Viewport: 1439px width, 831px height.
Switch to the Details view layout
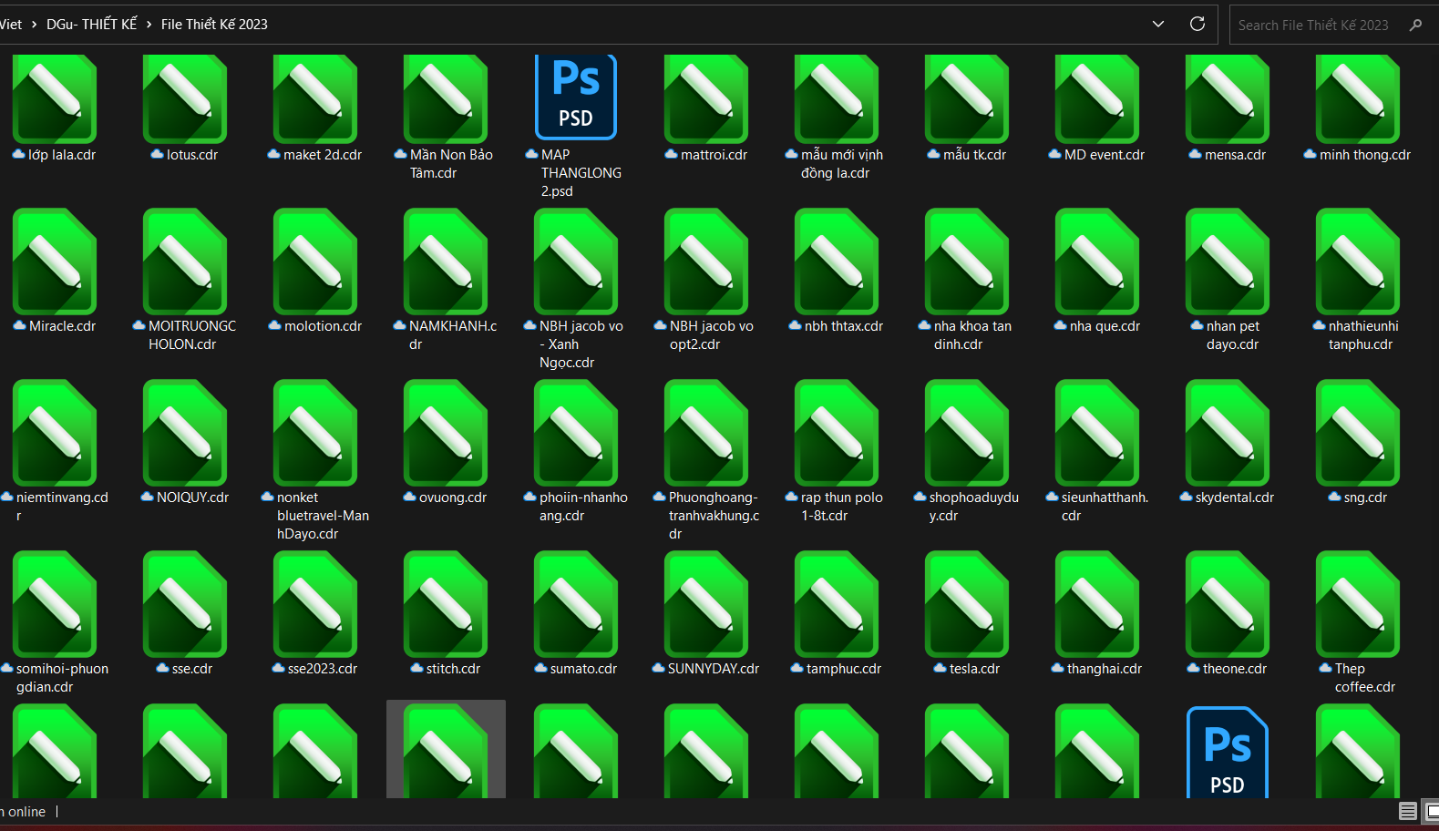tap(1407, 811)
